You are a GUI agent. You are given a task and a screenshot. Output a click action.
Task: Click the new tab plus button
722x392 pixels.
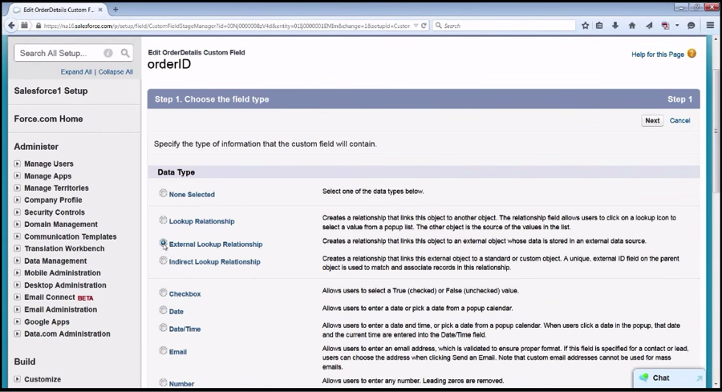tap(116, 9)
